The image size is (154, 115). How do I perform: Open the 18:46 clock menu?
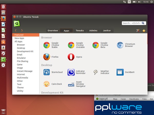point(146,2)
